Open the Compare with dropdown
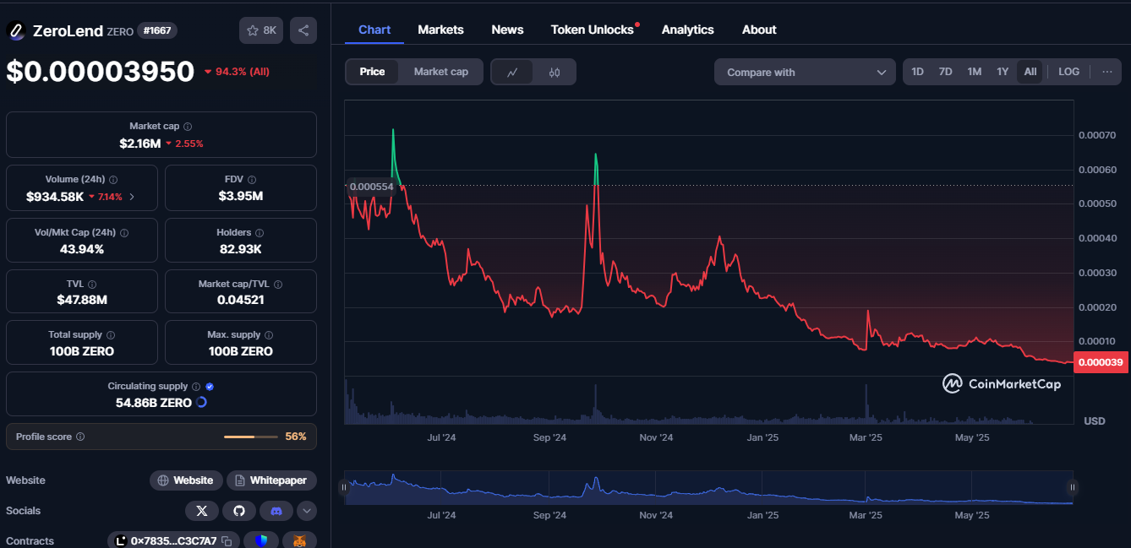 [805, 72]
